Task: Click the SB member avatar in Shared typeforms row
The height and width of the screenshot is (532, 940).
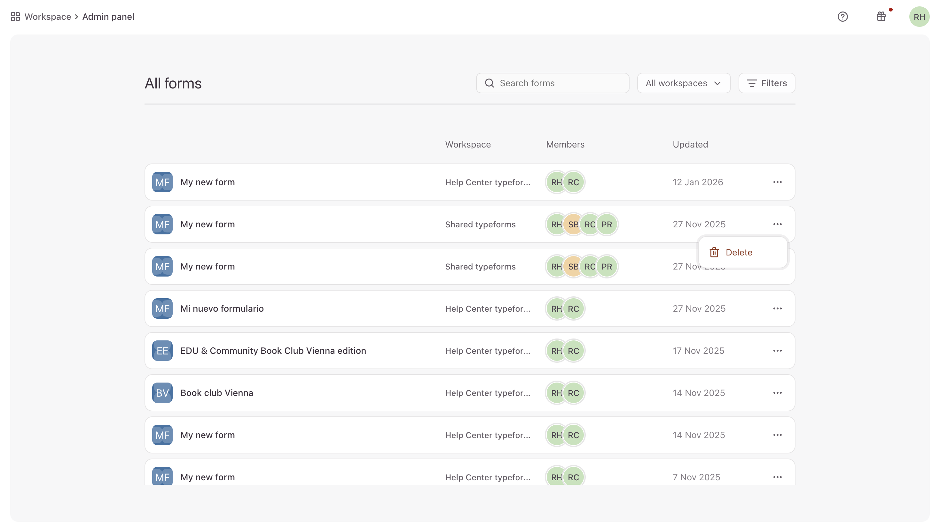Action: click(573, 224)
